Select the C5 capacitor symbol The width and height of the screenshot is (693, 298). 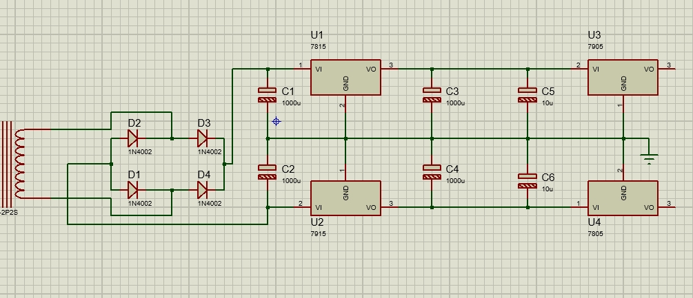(x=528, y=95)
